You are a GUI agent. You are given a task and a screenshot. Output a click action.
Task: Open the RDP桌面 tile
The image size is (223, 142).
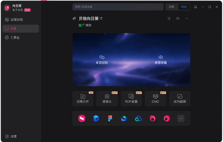(131, 99)
